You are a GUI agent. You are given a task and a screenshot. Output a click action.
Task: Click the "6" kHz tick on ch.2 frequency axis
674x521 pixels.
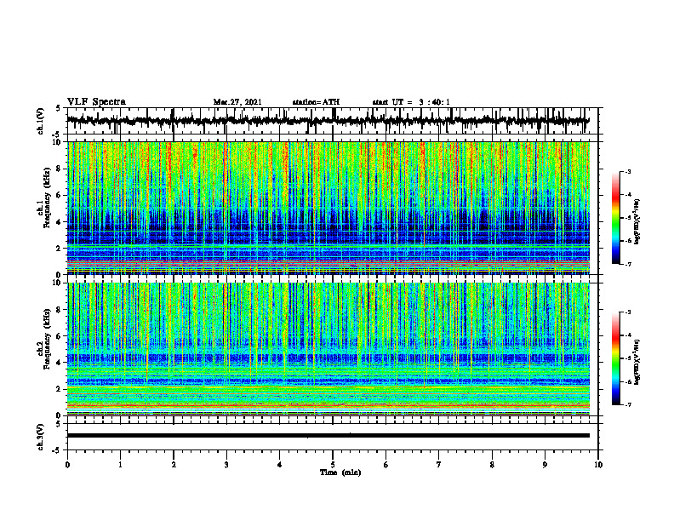click(x=59, y=336)
